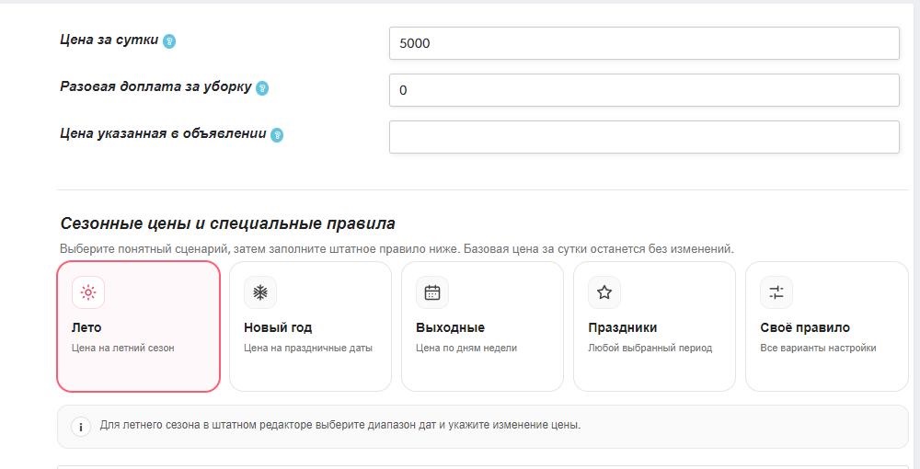
Task: Click the Все варианты настройки caption
Action: 818,349
